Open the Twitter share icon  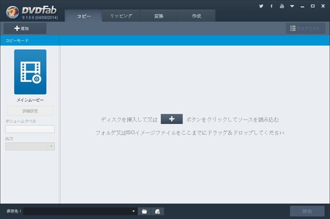point(261,6)
